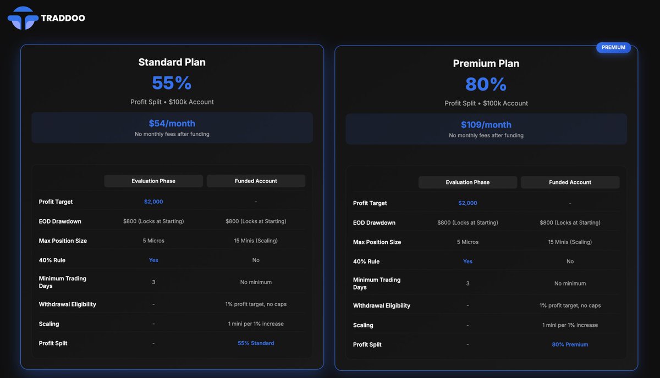Click the Yes value in Premium Plan 40% Rule
Screen dimensions: 660x378
point(468,262)
